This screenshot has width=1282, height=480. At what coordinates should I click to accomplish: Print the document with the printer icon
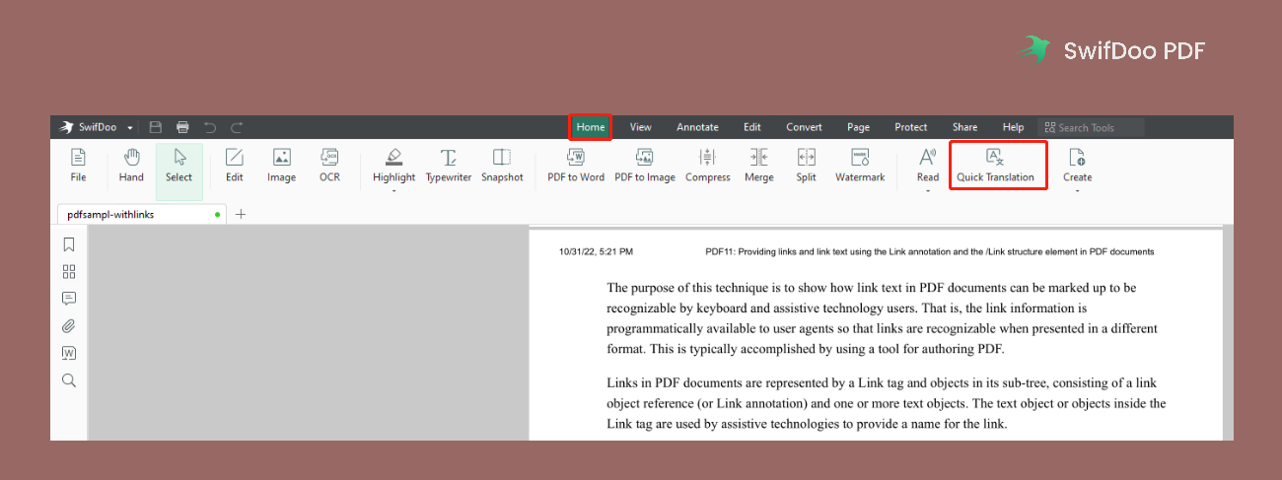pyautogui.click(x=182, y=127)
